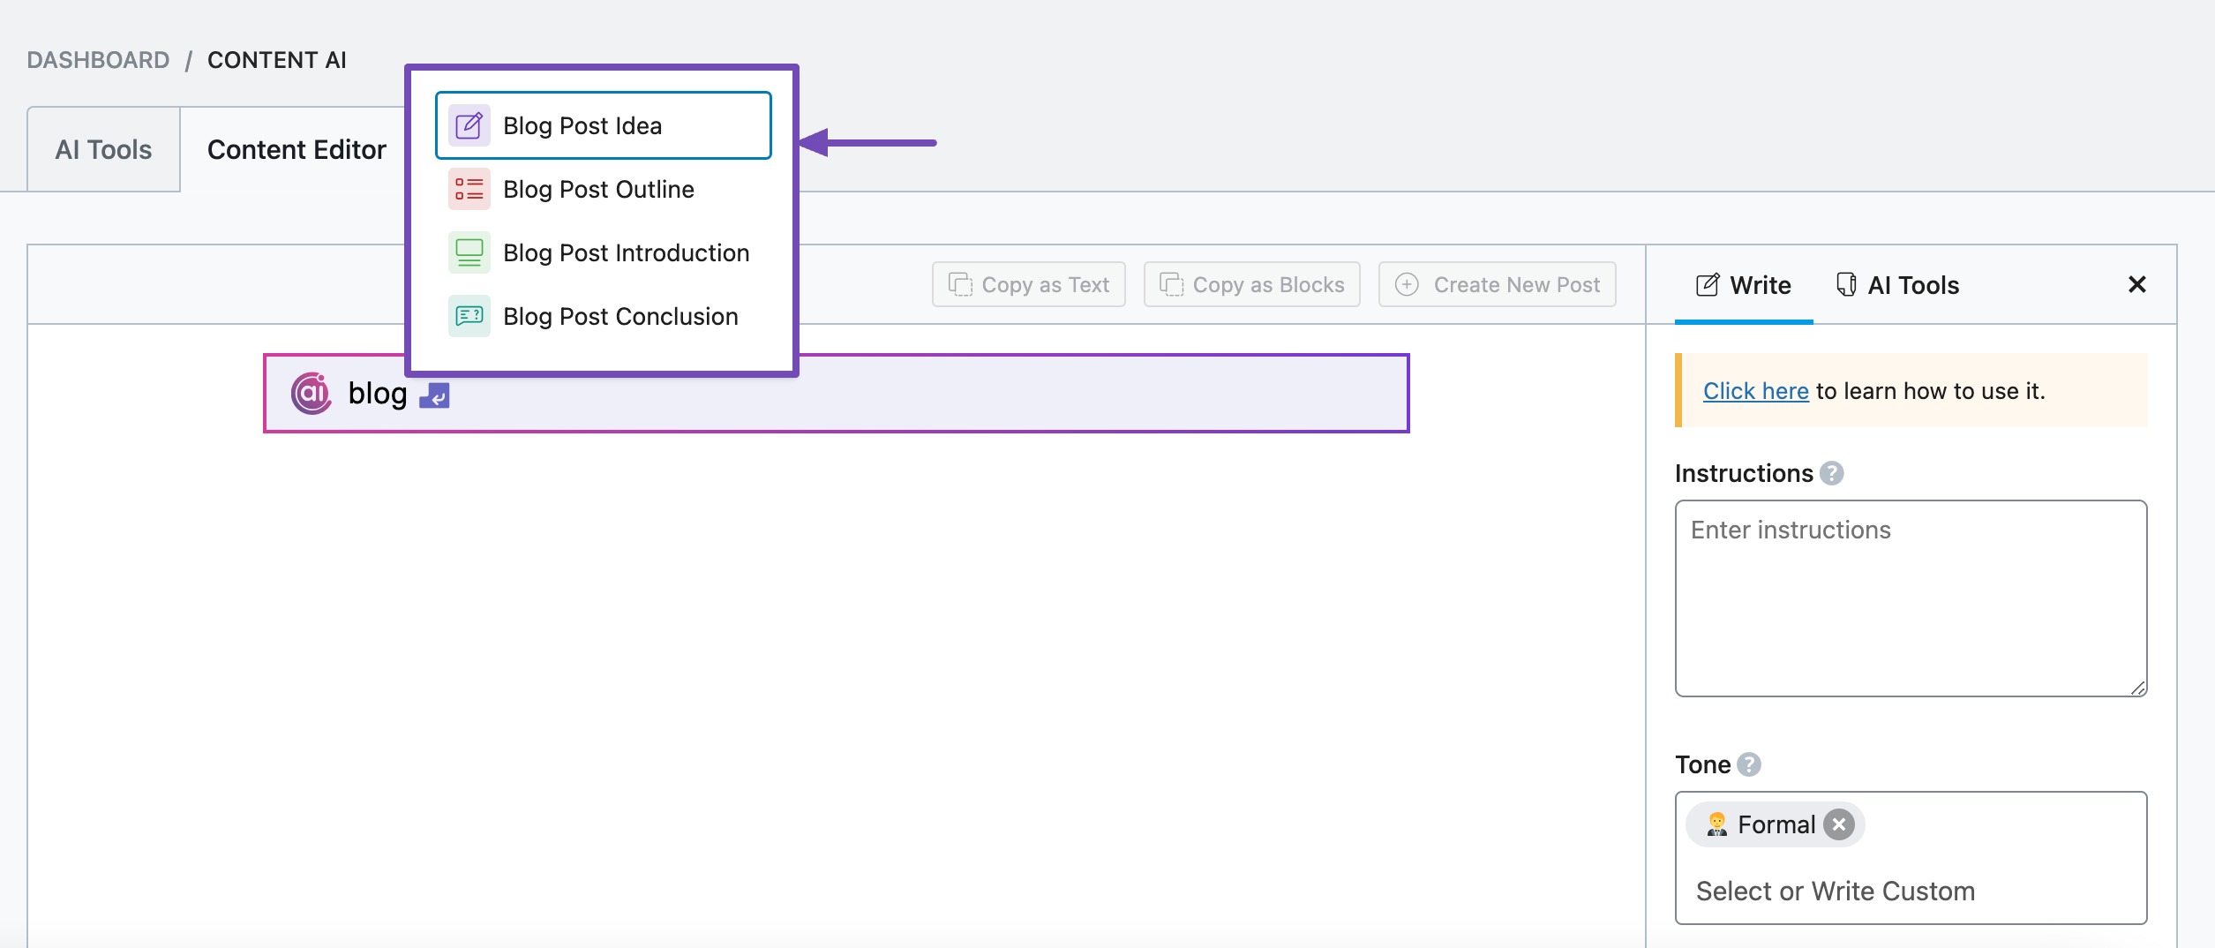The width and height of the screenshot is (2215, 948).
Task: Switch to the AI Tools main tab
Action: [x=104, y=149]
